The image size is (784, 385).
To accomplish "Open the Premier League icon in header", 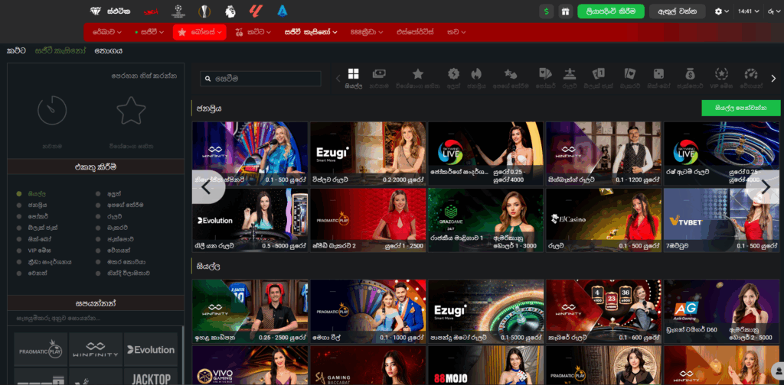I will 230,11.
